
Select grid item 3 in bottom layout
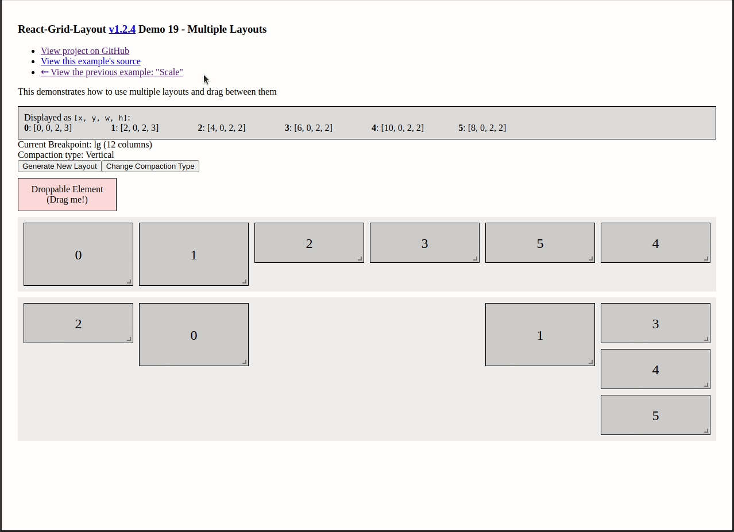point(655,323)
